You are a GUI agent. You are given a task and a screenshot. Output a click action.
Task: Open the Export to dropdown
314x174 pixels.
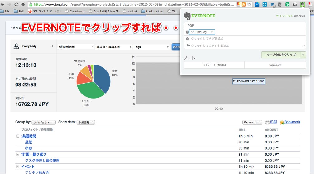coord(252,122)
